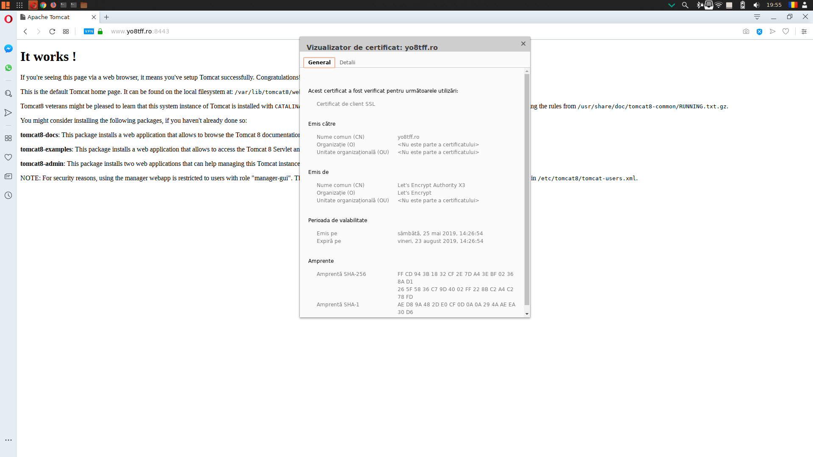
Task: Open first terminal icon in the panel
Action: [64, 5]
